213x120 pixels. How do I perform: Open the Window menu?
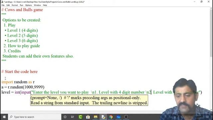click(x=37, y=5)
